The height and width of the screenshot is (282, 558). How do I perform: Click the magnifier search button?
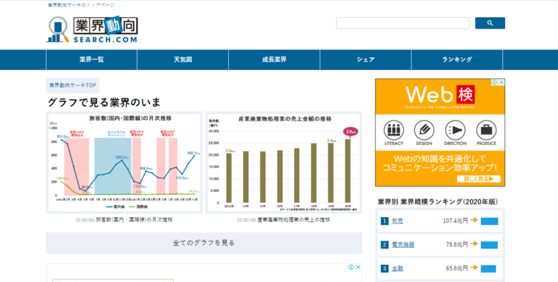[489, 23]
